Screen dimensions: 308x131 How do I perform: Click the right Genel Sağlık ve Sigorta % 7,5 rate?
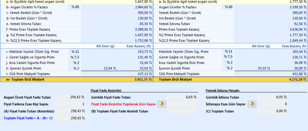pos(228,57)
